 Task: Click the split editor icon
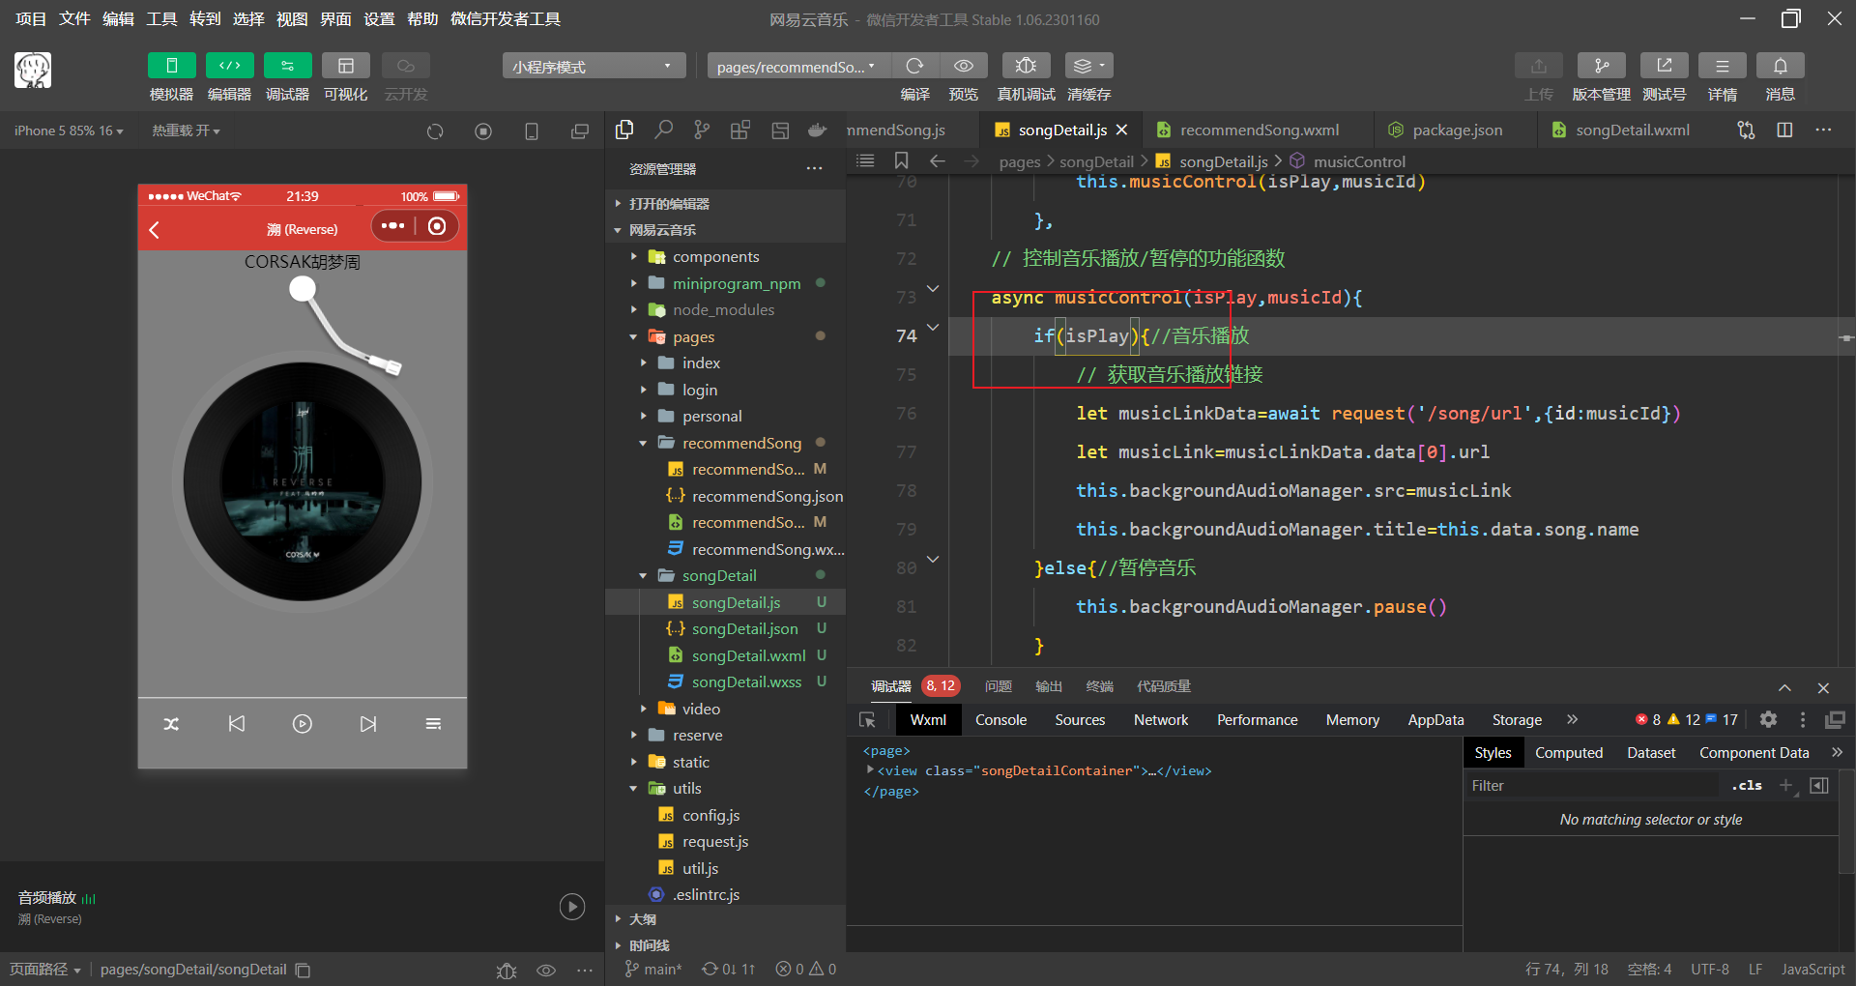(x=1784, y=130)
